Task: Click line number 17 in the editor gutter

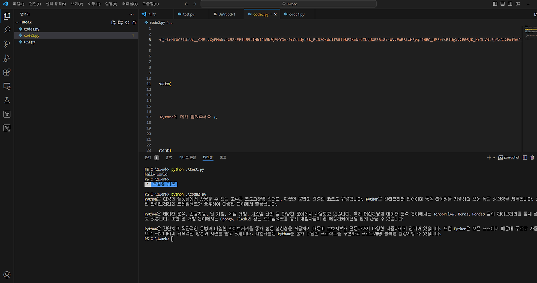Action: click(149, 117)
